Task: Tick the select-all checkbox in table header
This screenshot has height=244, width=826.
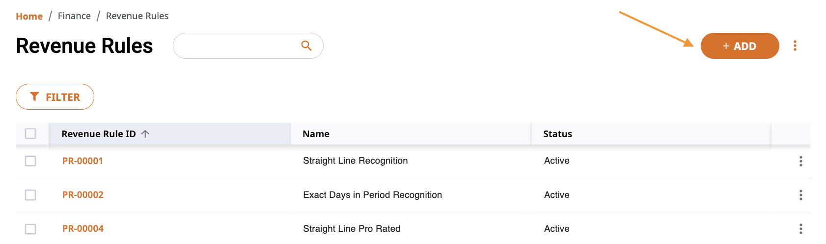Action: point(30,133)
